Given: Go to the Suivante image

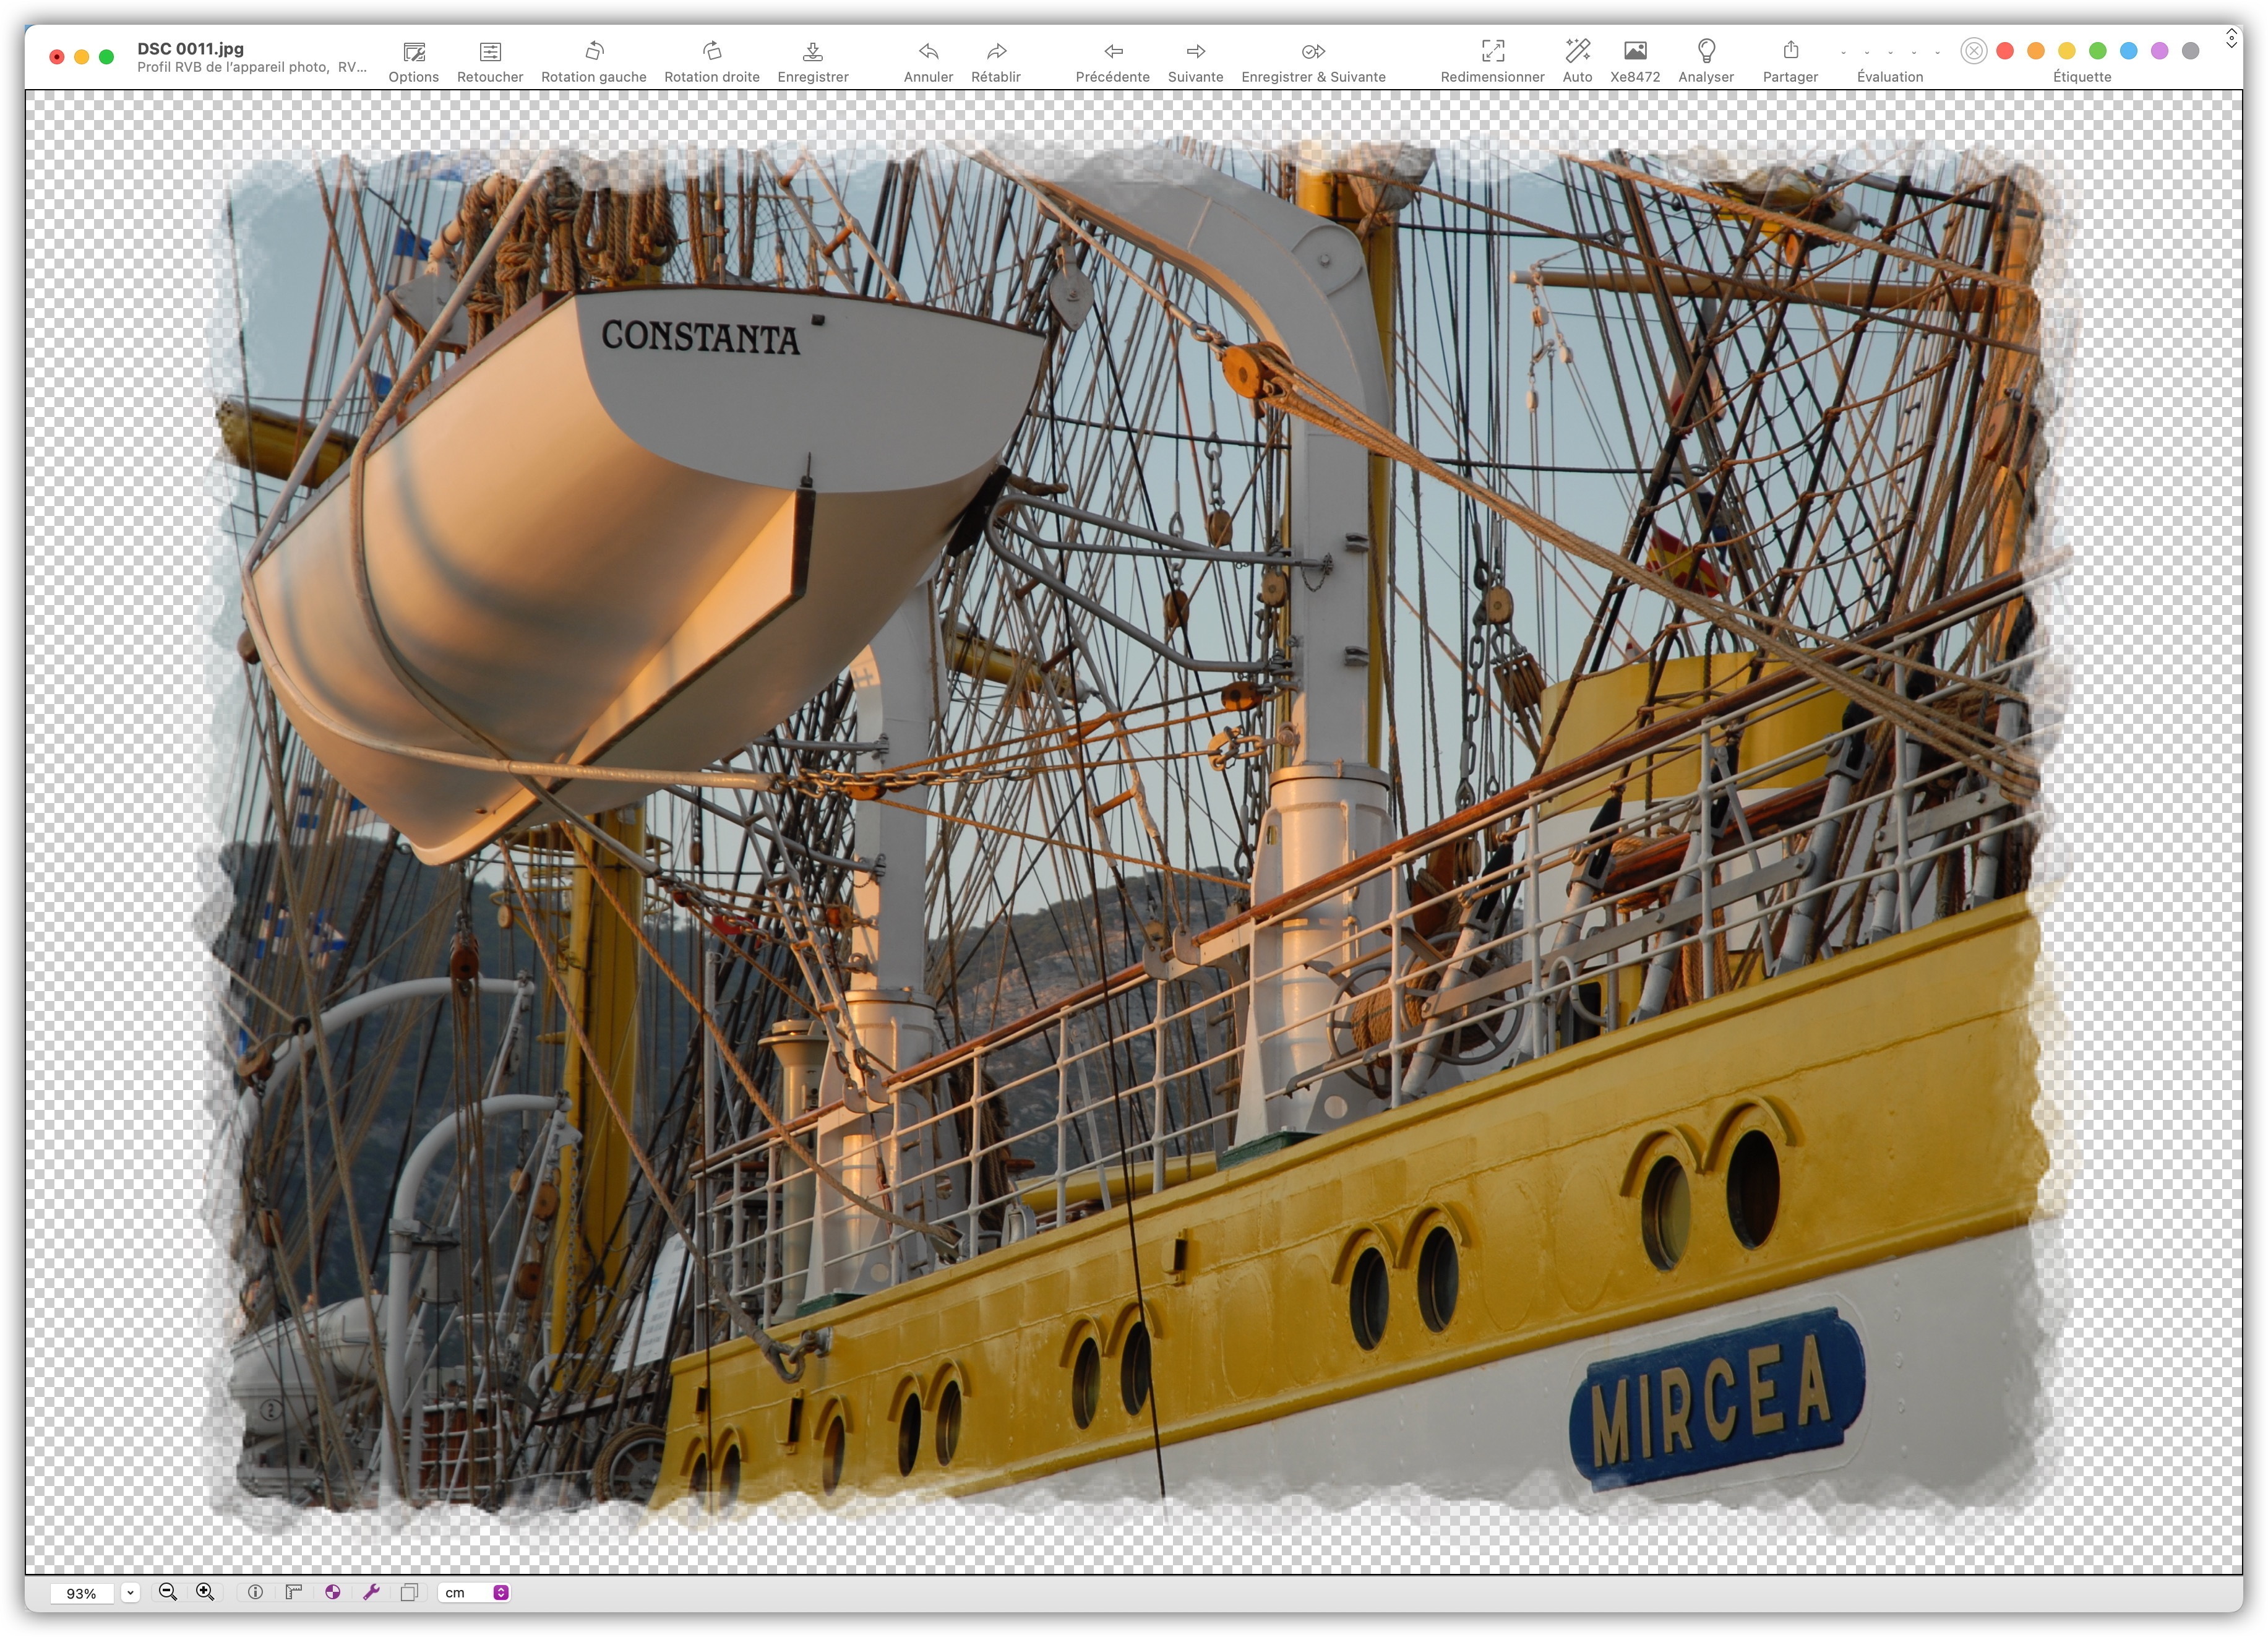Looking at the screenshot, I should (1196, 51).
